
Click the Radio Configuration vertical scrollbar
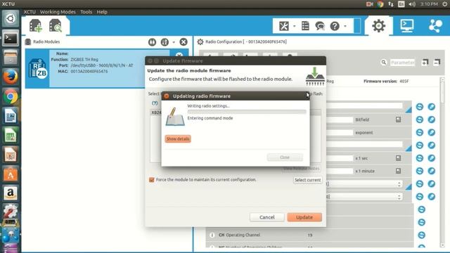click(442, 162)
